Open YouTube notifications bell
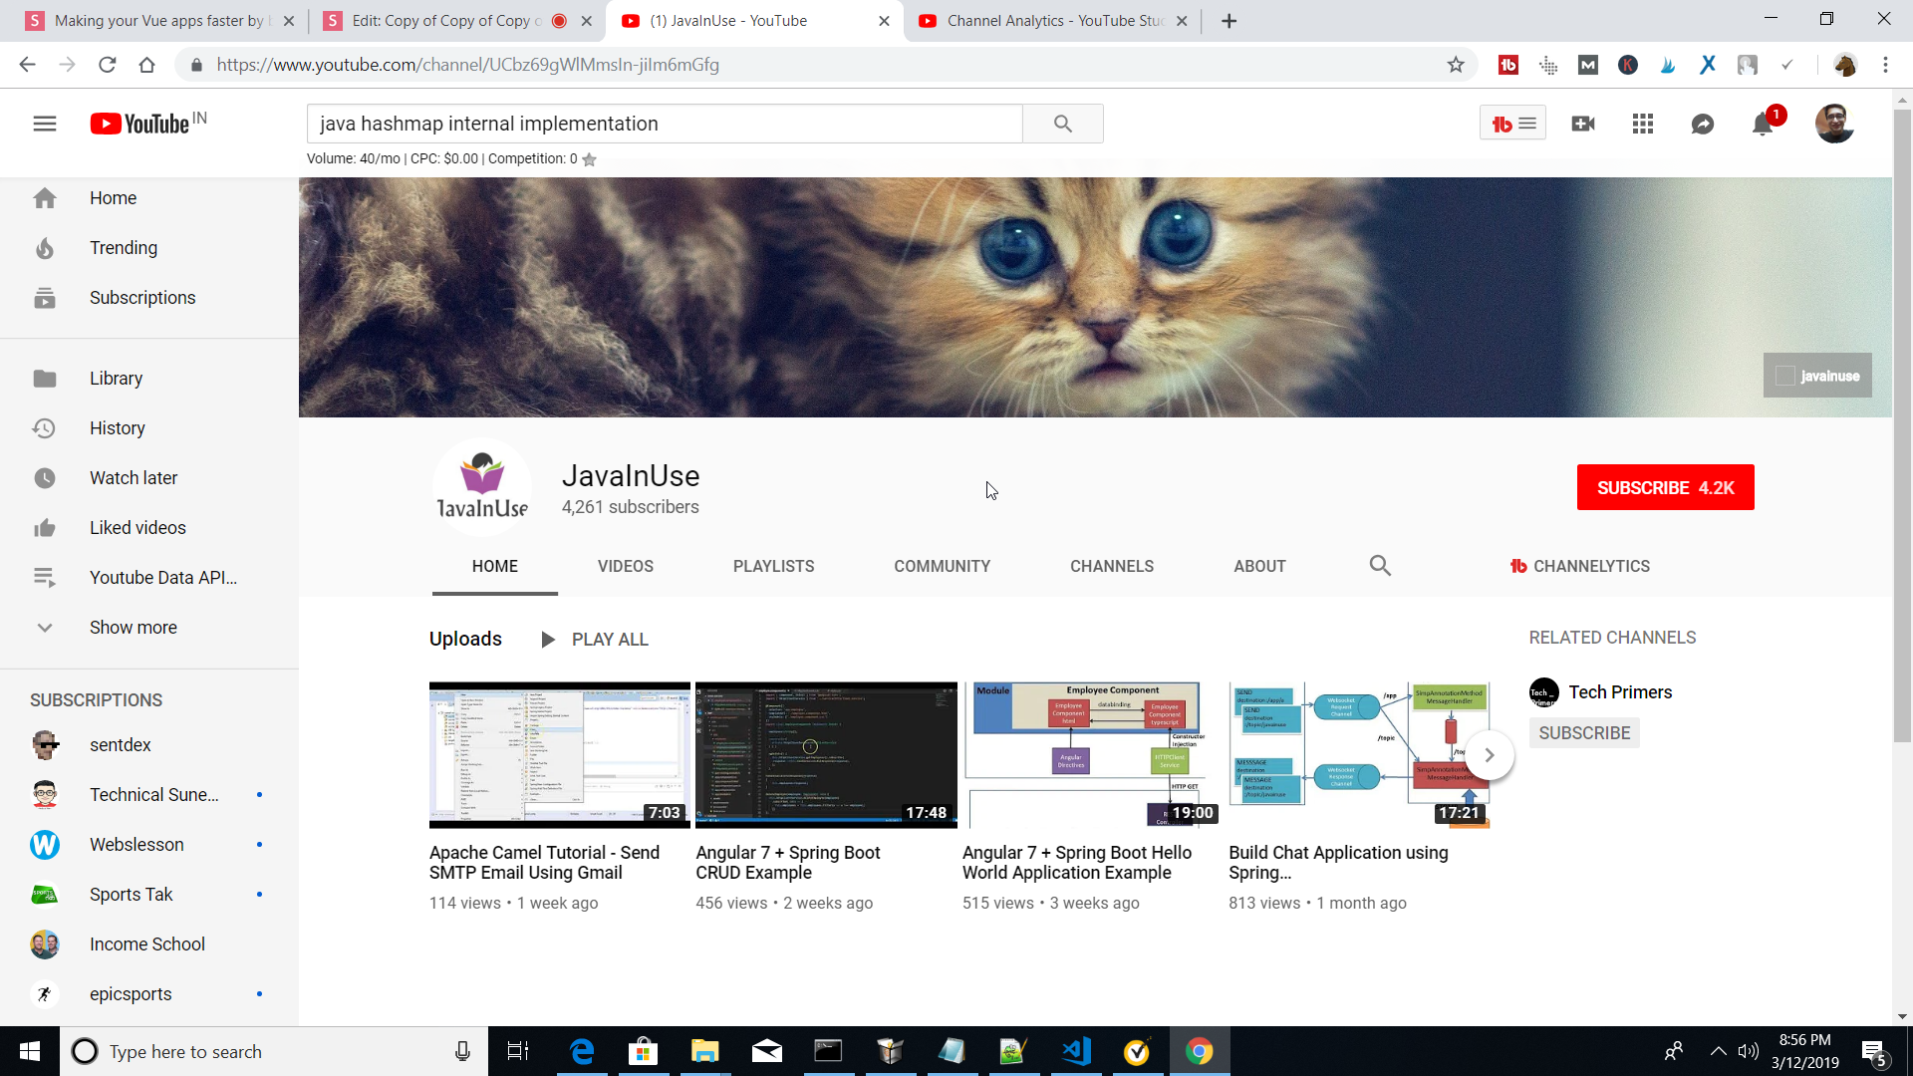Screen dimensions: 1913x1076 [x=1762, y=125]
